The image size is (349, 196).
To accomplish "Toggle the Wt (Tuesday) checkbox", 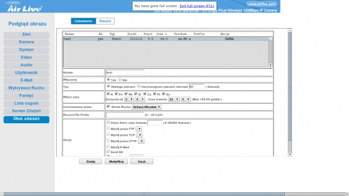I will 126,94.
